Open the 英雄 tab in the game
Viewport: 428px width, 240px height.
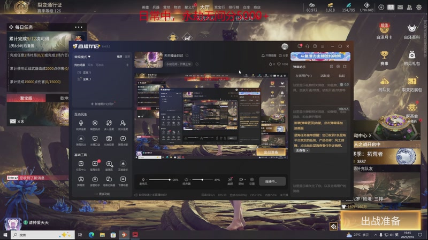tap(145, 7)
